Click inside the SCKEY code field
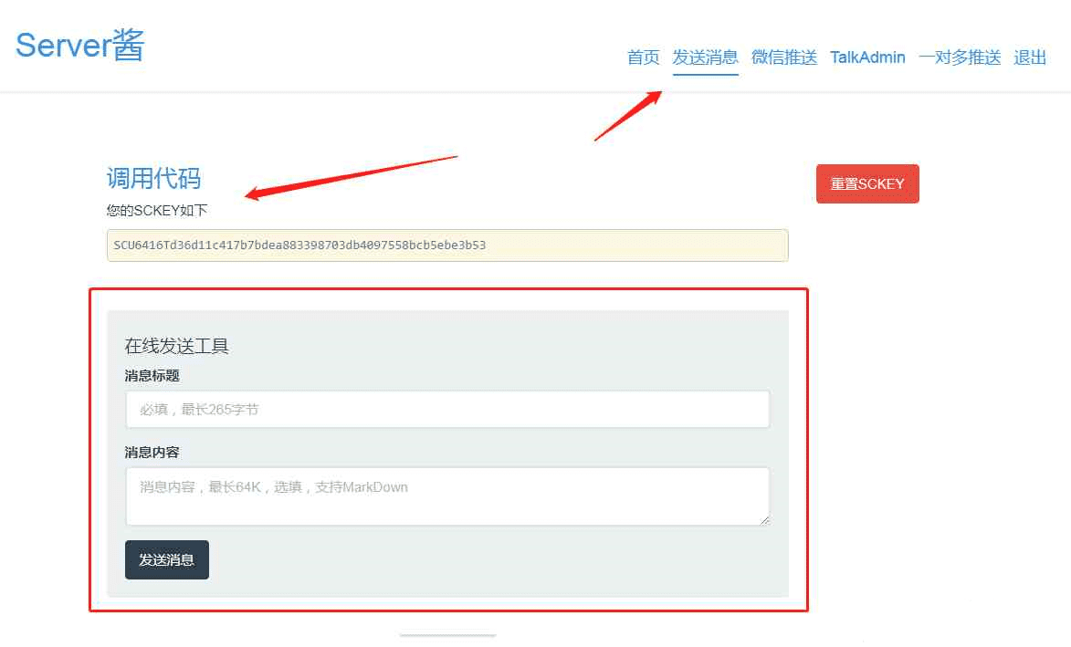Viewport: 1071px width, 647px height. (x=447, y=245)
